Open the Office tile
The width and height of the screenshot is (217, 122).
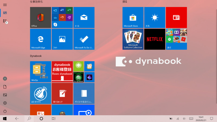point(40,18)
